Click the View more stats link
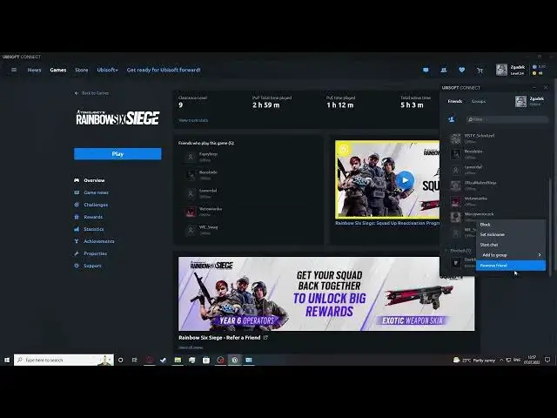This screenshot has height=418, width=557. click(x=193, y=120)
